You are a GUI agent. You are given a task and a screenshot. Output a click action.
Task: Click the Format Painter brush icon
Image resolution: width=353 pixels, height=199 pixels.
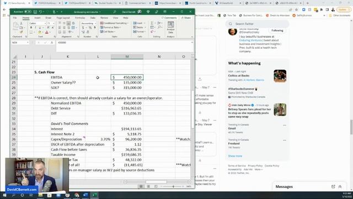tap(21, 32)
